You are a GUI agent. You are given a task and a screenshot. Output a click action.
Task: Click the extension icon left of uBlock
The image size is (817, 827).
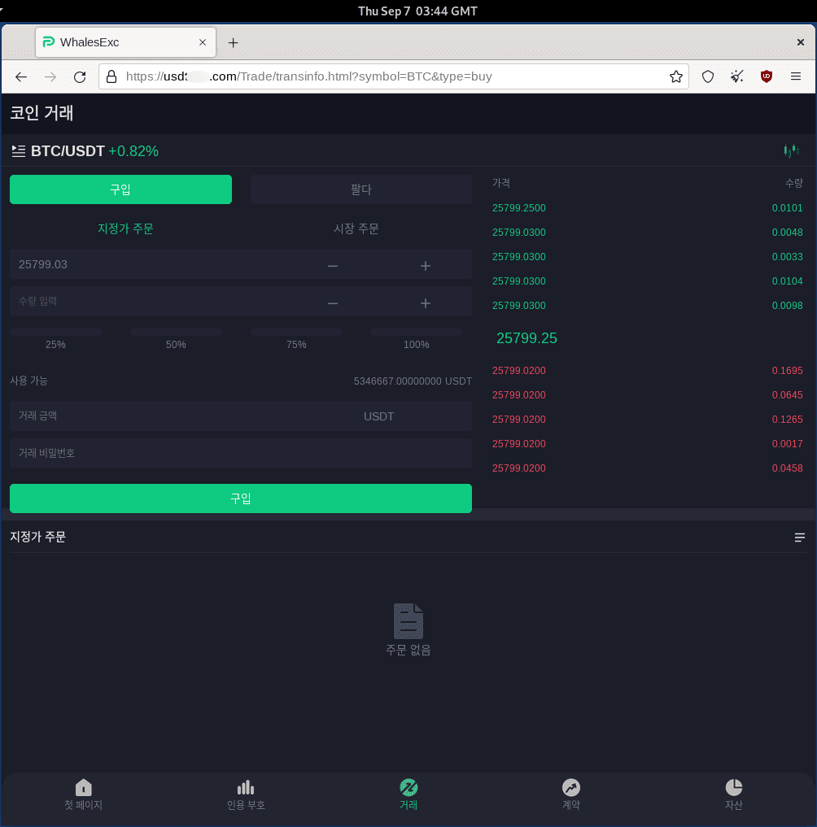(736, 77)
